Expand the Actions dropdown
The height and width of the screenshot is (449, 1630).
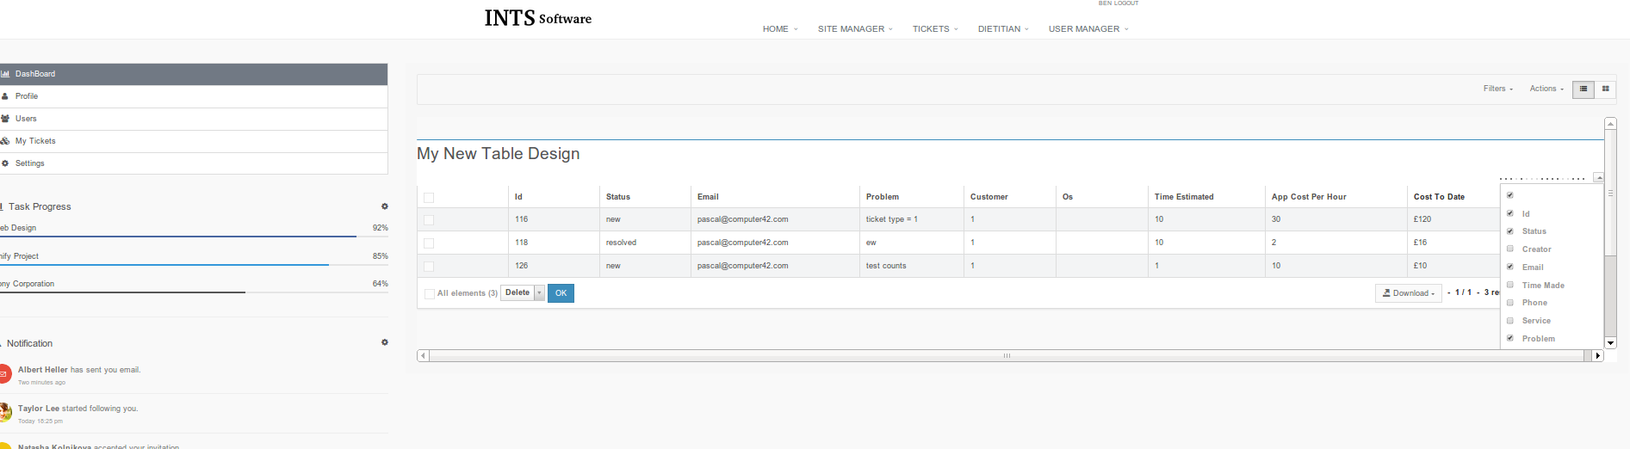[x=1546, y=89]
